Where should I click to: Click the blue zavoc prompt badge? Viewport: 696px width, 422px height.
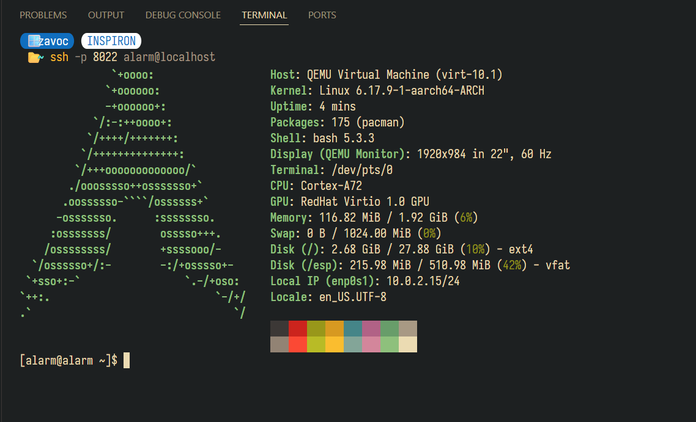click(x=47, y=41)
